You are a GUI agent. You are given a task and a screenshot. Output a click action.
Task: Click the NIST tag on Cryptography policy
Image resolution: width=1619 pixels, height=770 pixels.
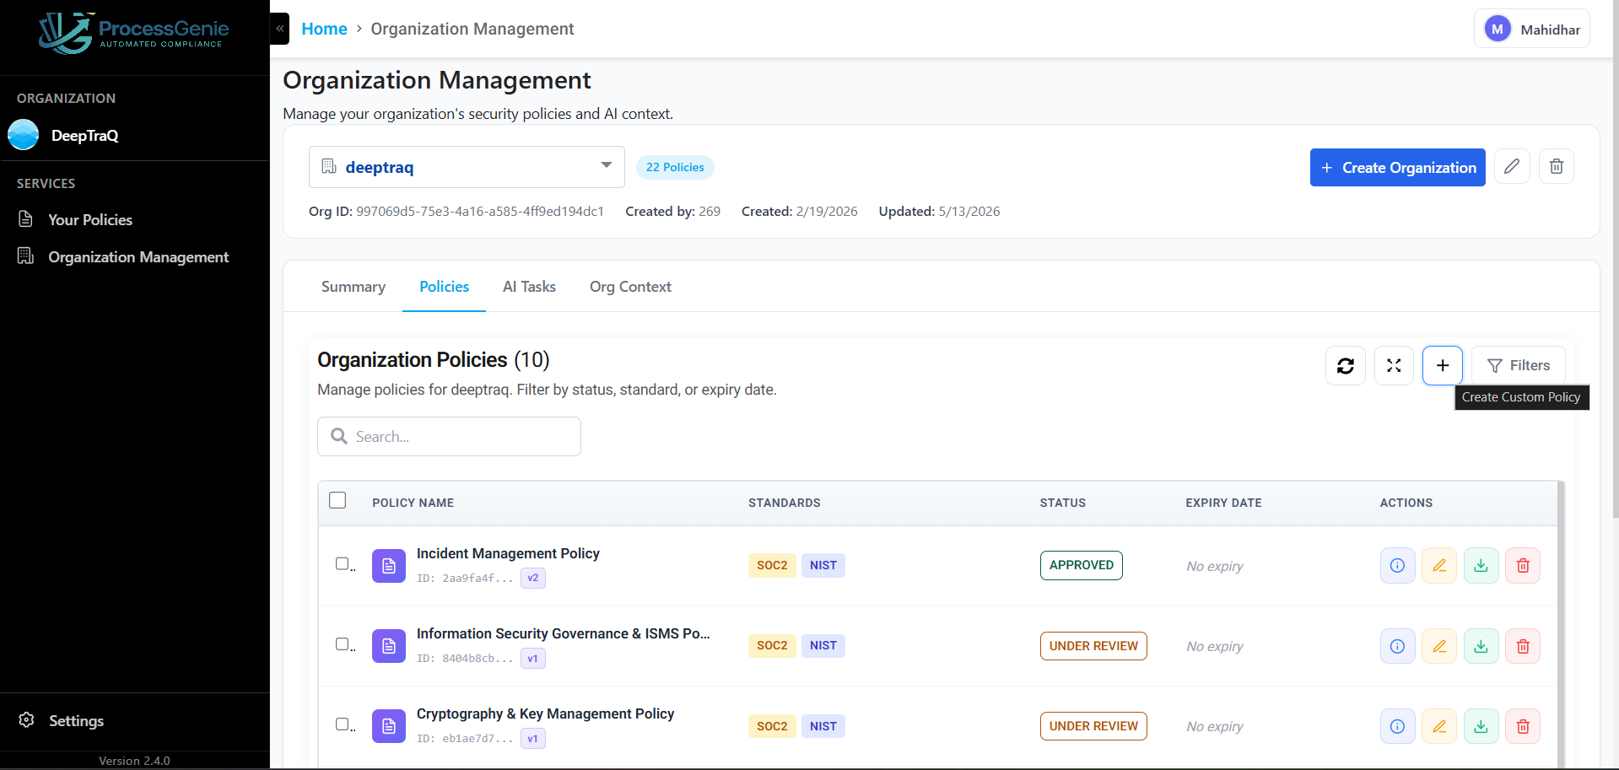[x=823, y=726]
